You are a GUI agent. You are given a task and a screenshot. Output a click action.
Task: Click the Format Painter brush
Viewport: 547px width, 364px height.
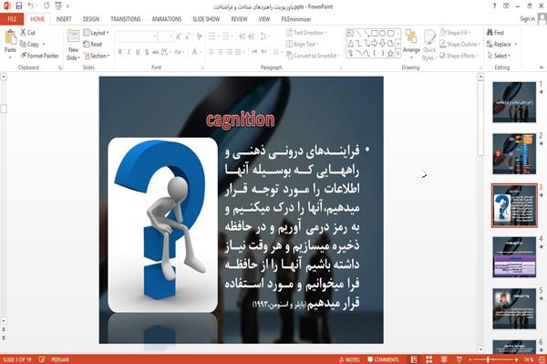point(24,56)
